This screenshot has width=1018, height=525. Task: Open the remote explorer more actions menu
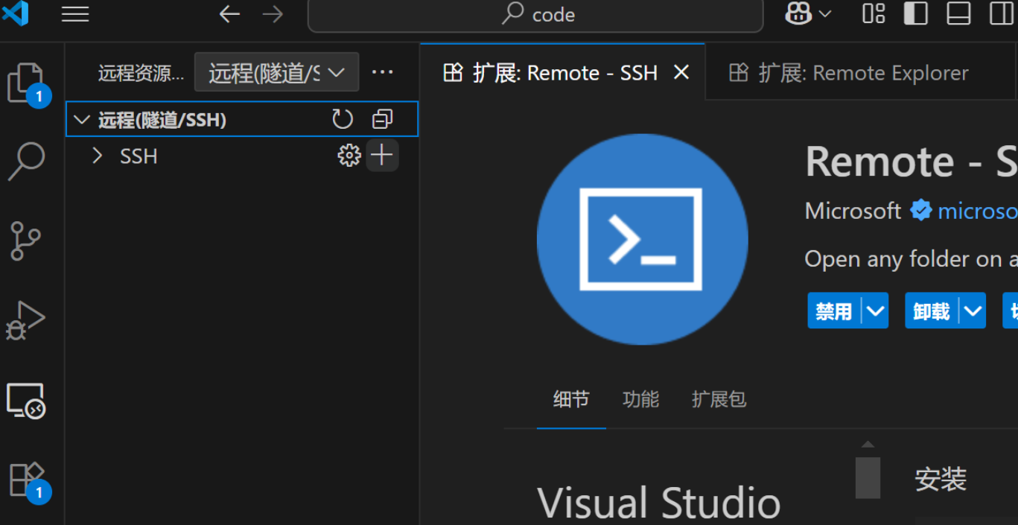(x=382, y=72)
